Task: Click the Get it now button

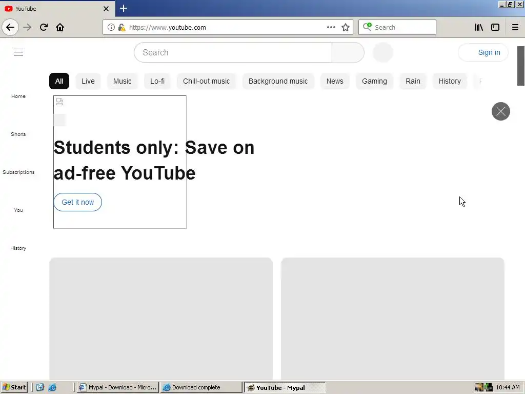Action: [78, 202]
